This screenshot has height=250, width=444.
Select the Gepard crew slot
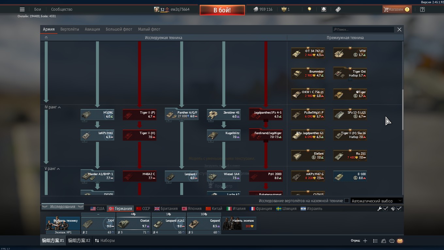[204, 223]
